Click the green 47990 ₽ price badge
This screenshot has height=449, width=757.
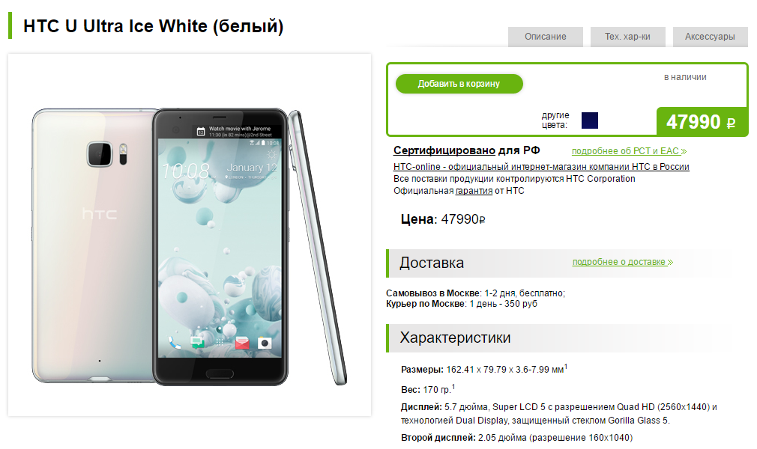702,121
